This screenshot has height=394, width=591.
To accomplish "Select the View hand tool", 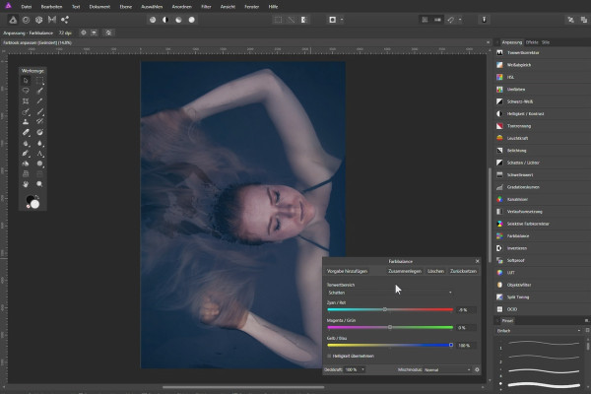I will 26,184.
